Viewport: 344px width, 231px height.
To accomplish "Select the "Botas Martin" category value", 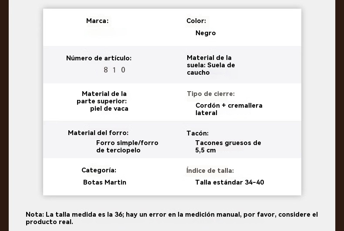I will coord(105,182).
